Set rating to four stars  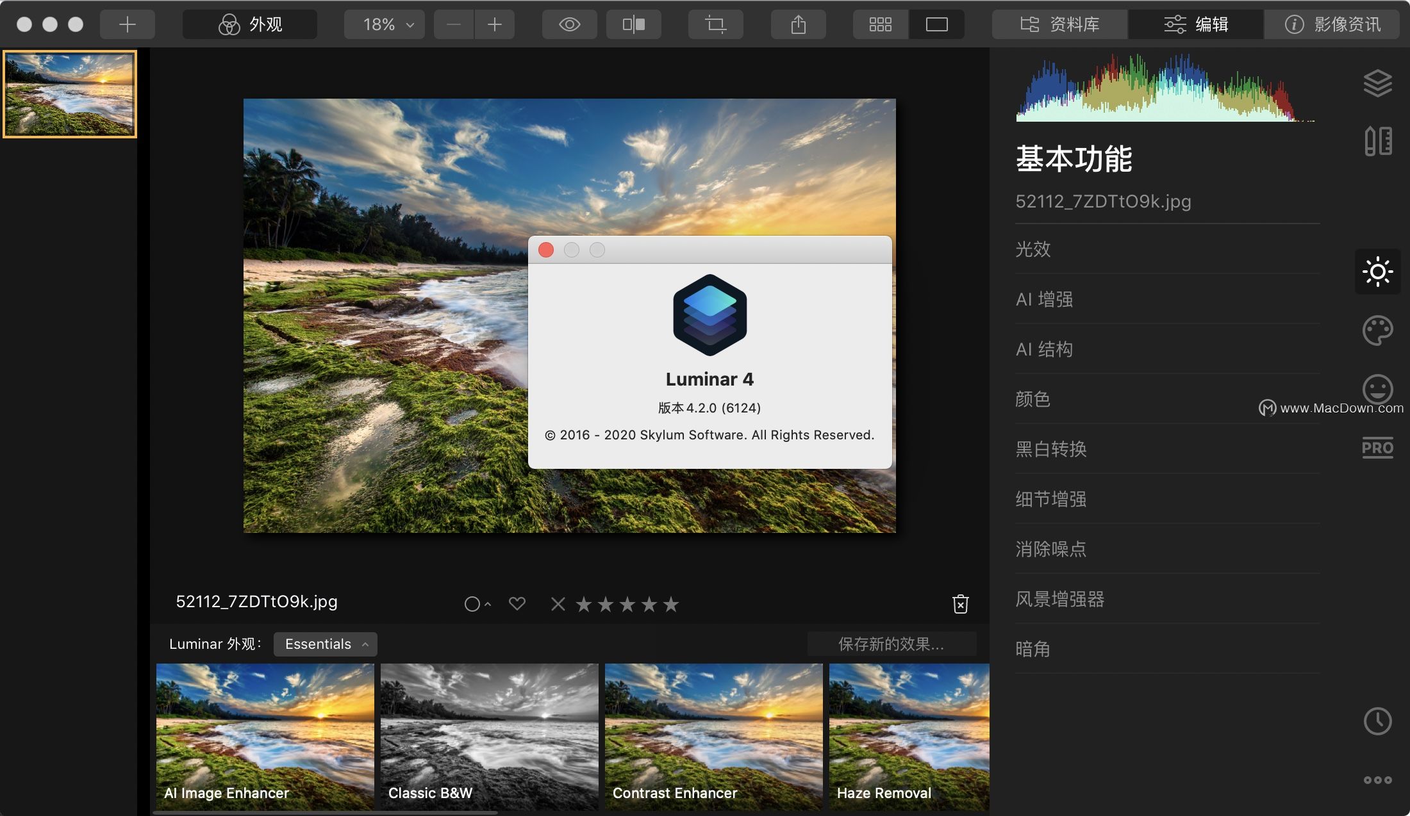(649, 604)
